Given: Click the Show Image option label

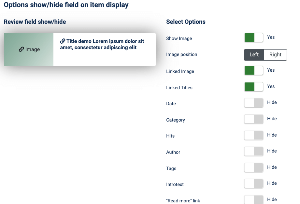Looking at the screenshot, I should pos(179,38).
